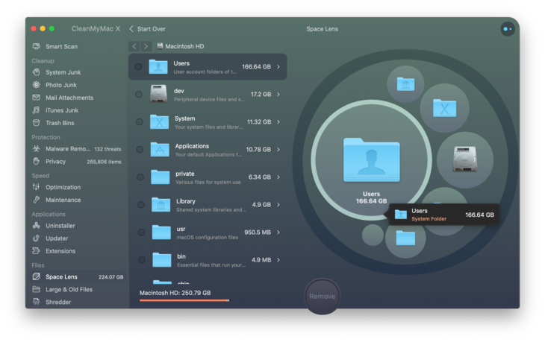The image size is (545, 342).
Task: Open Optimization menu item label
Action: [63, 187]
